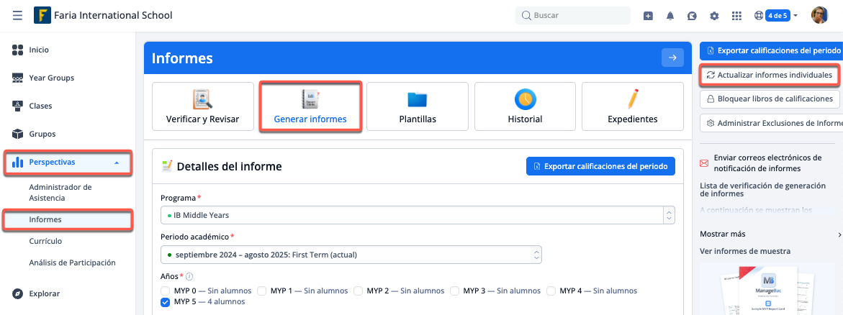Open the settings gear icon
This screenshot has width=843, height=315.
[x=714, y=16]
